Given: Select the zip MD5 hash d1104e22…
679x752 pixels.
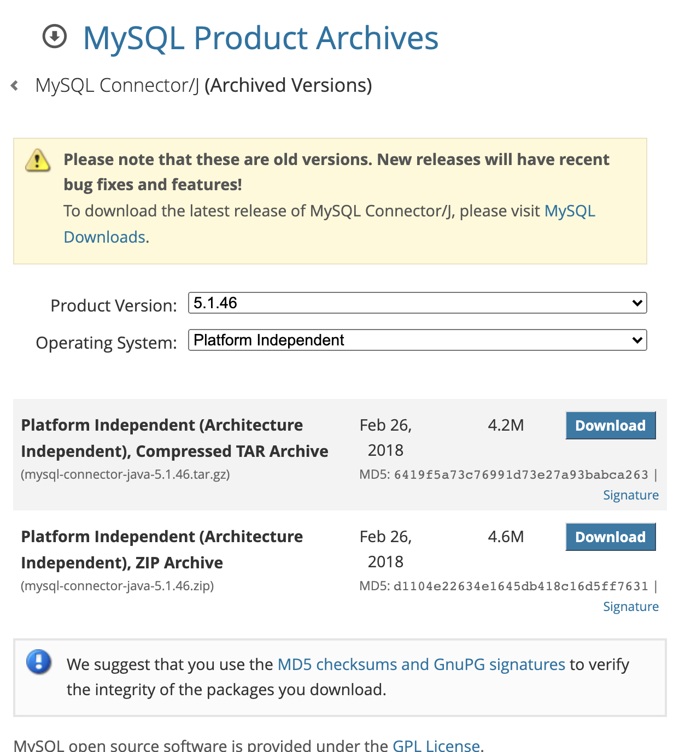Looking at the screenshot, I should (x=521, y=586).
